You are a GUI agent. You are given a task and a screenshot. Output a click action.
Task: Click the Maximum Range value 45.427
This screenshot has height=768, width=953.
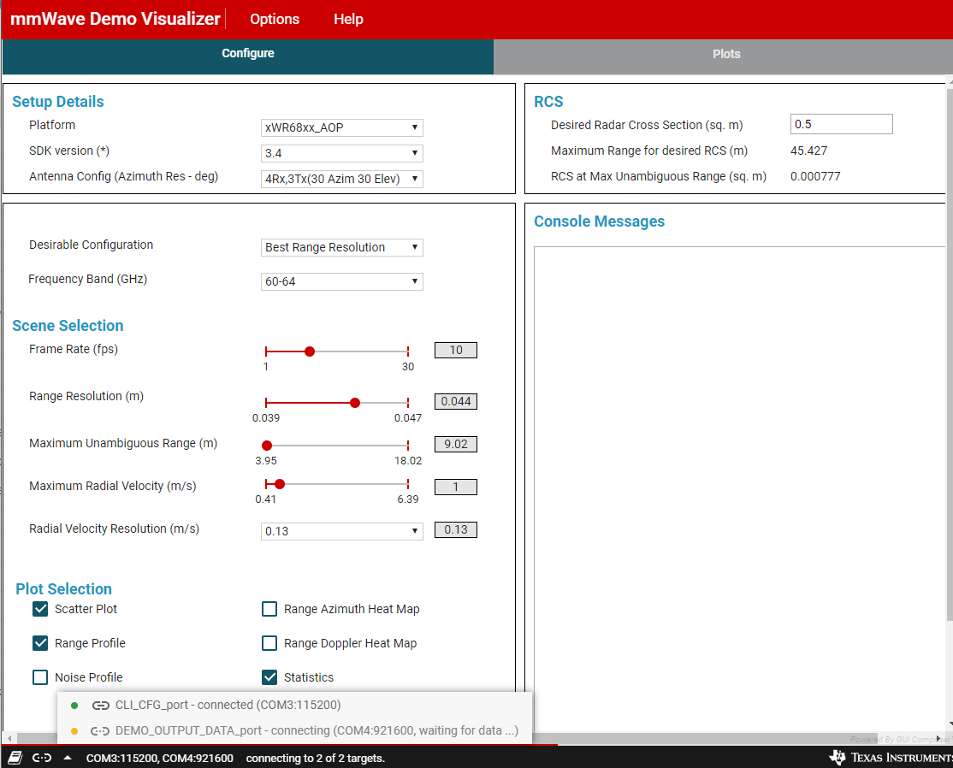point(809,151)
